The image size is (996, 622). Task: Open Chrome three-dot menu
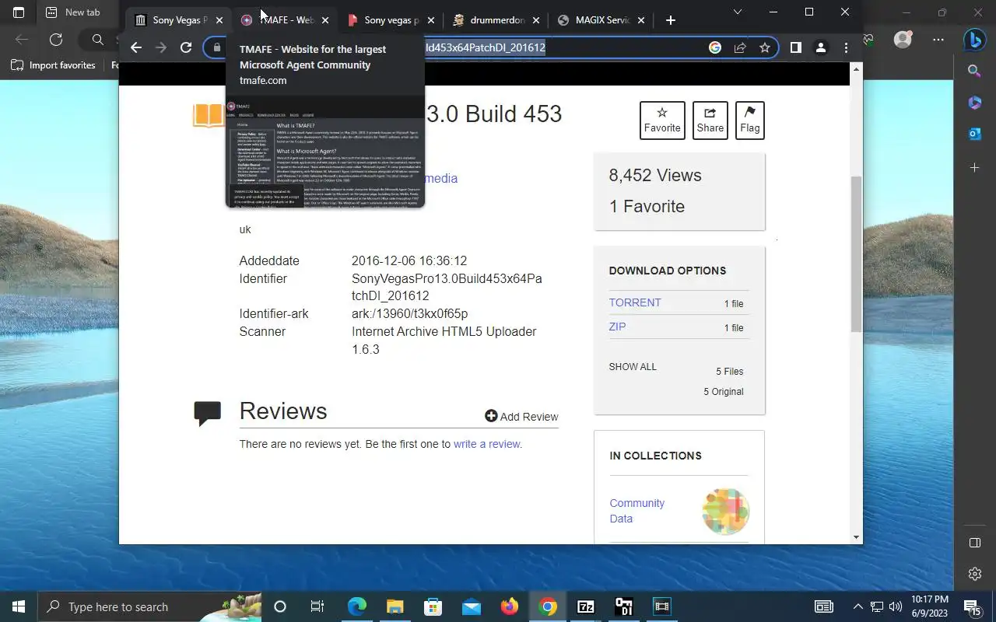coord(846,47)
